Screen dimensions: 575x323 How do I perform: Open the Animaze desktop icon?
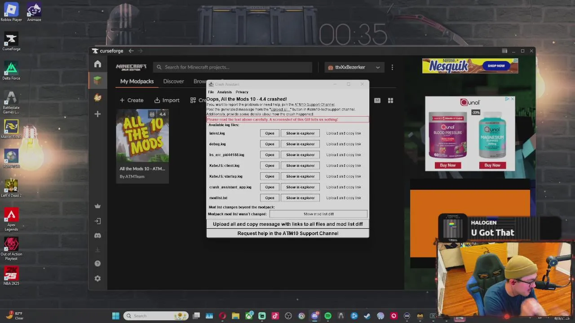pyautogui.click(x=34, y=13)
